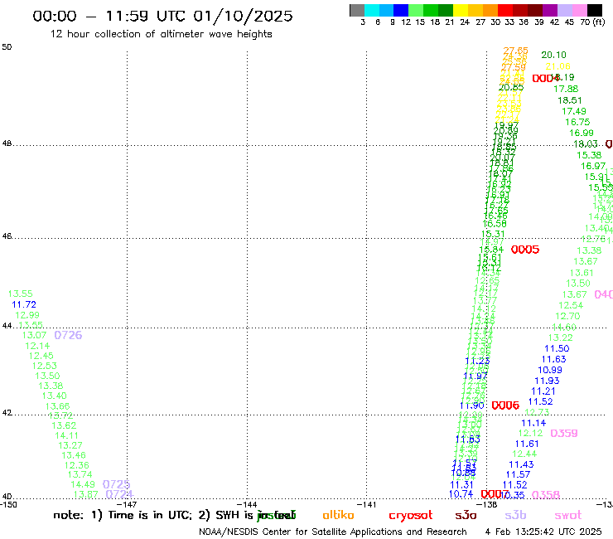Click the pink 'swot' satellite label
This screenshot has width=613, height=539.
568,515
